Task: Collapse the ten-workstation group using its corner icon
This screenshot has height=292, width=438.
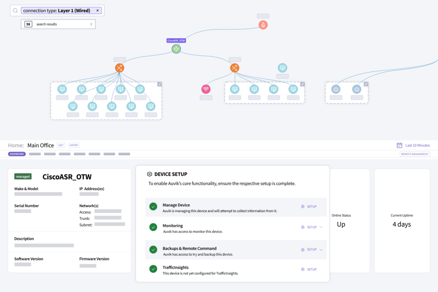Action: point(160,84)
